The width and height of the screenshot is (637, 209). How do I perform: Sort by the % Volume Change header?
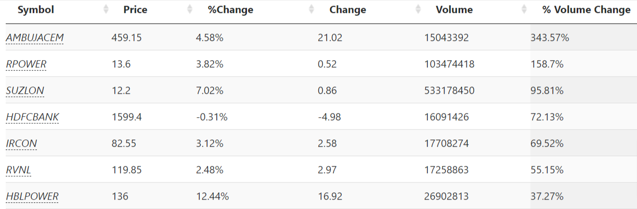tap(586, 10)
